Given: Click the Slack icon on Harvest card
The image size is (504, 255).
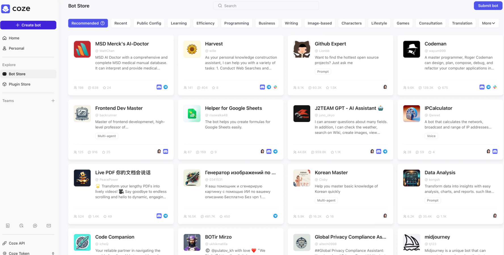Looking at the screenshot, I should pos(275,87).
